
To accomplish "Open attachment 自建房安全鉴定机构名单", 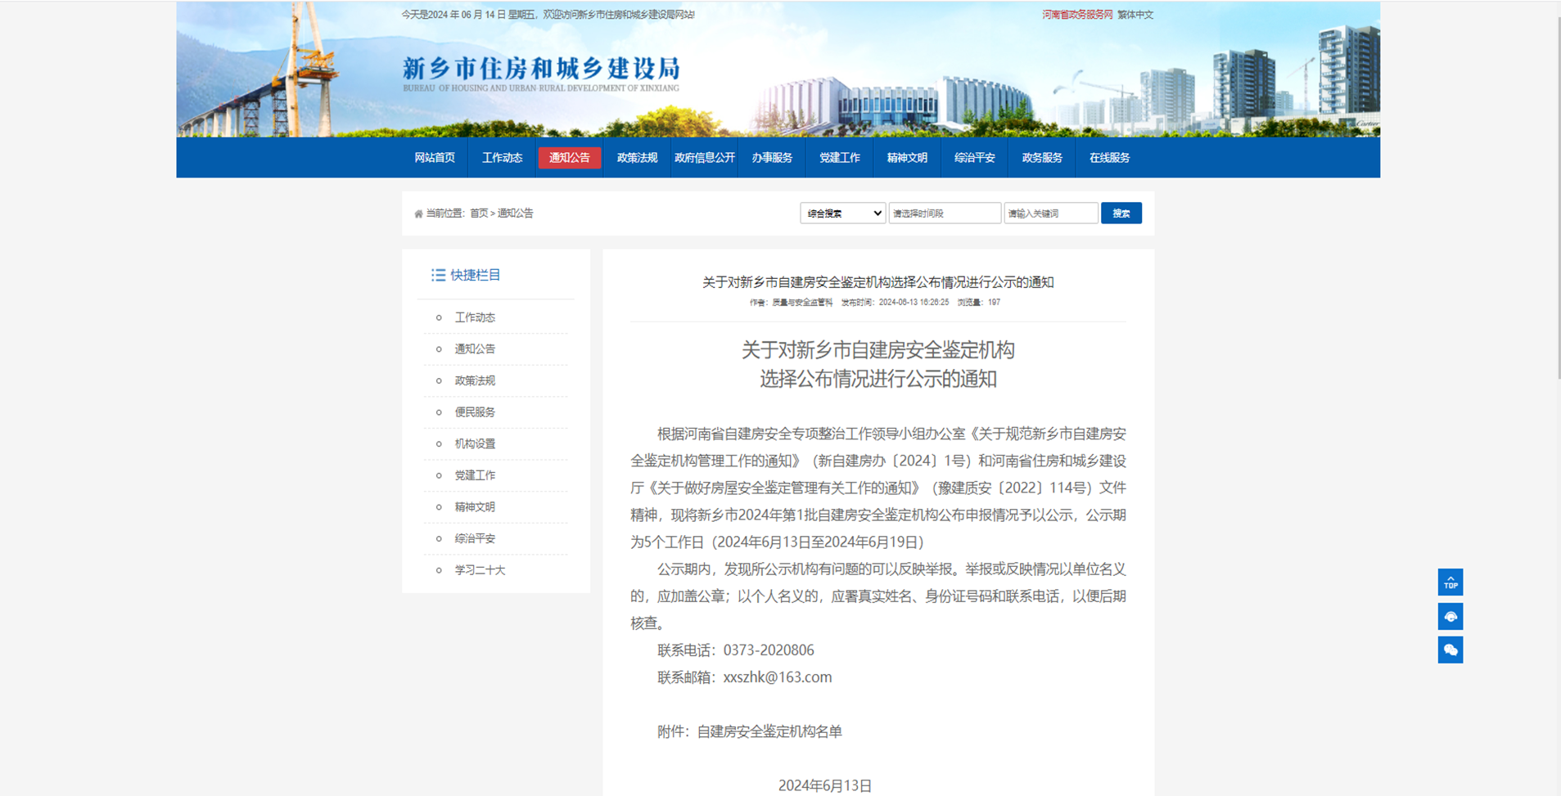I will (x=769, y=731).
